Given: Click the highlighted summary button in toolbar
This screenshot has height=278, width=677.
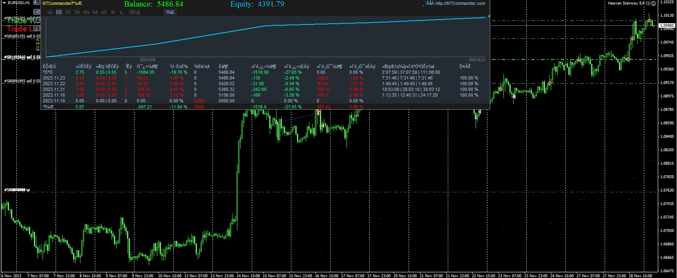Looking at the screenshot, I should pyautogui.click(x=169, y=12).
